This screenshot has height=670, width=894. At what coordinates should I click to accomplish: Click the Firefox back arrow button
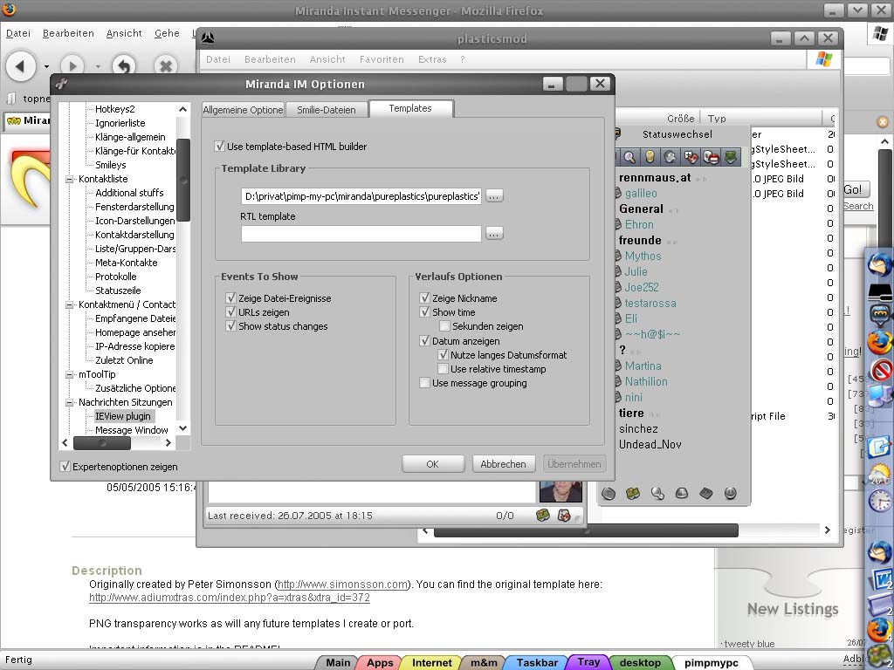(x=21, y=66)
